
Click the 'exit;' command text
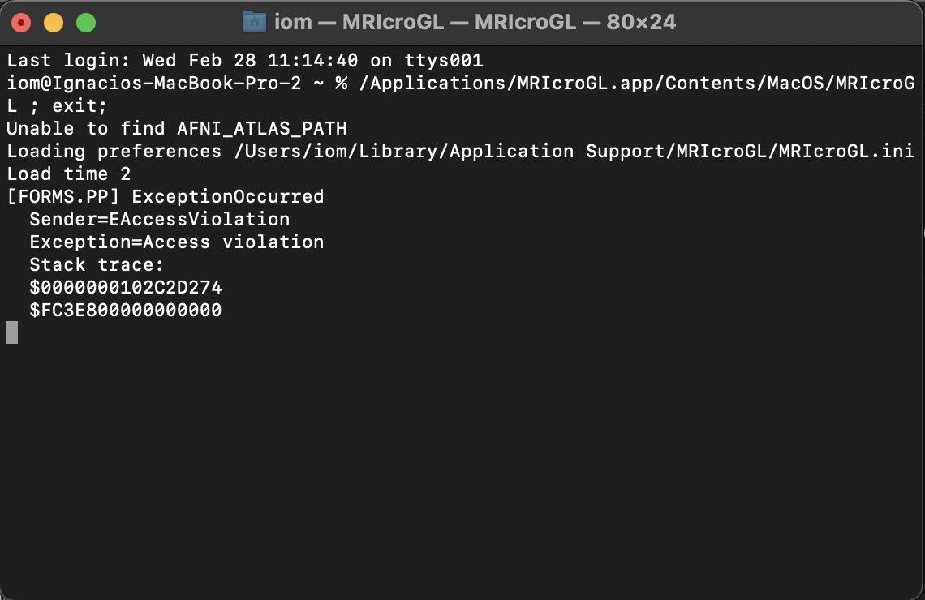pos(80,106)
